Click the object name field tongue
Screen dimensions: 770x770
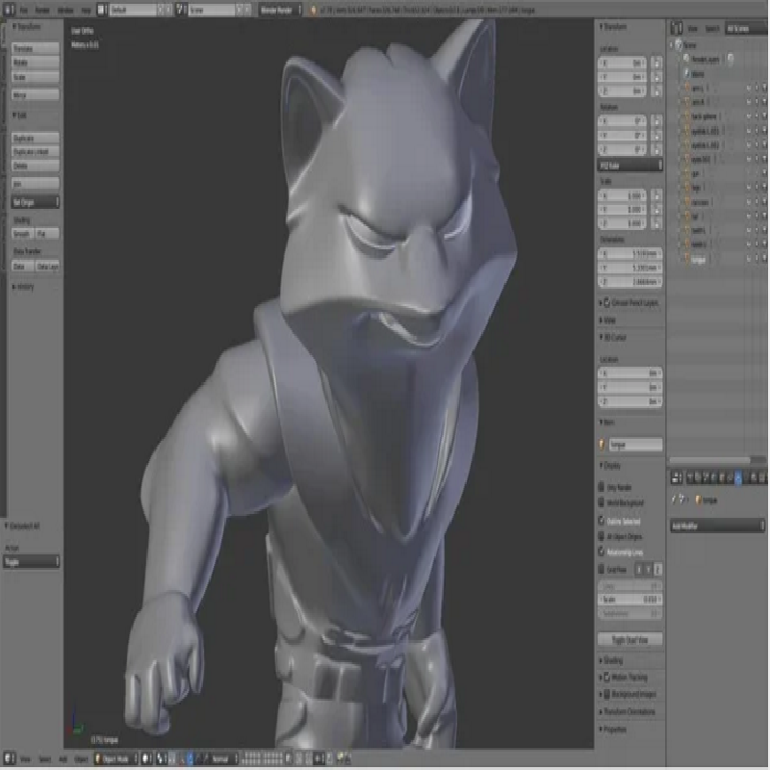click(x=635, y=445)
